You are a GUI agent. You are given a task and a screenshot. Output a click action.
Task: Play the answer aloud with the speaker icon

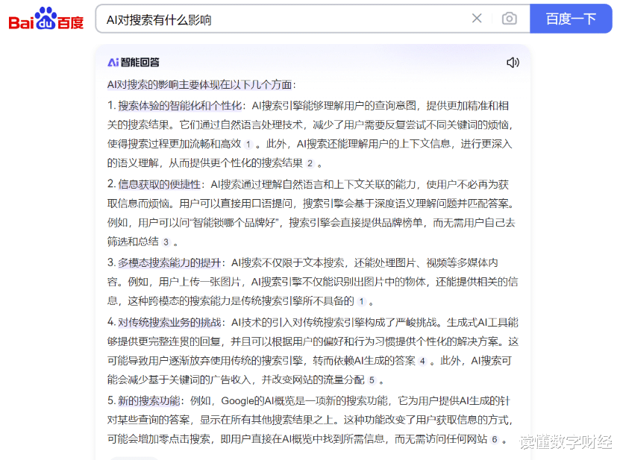coord(513,63)
